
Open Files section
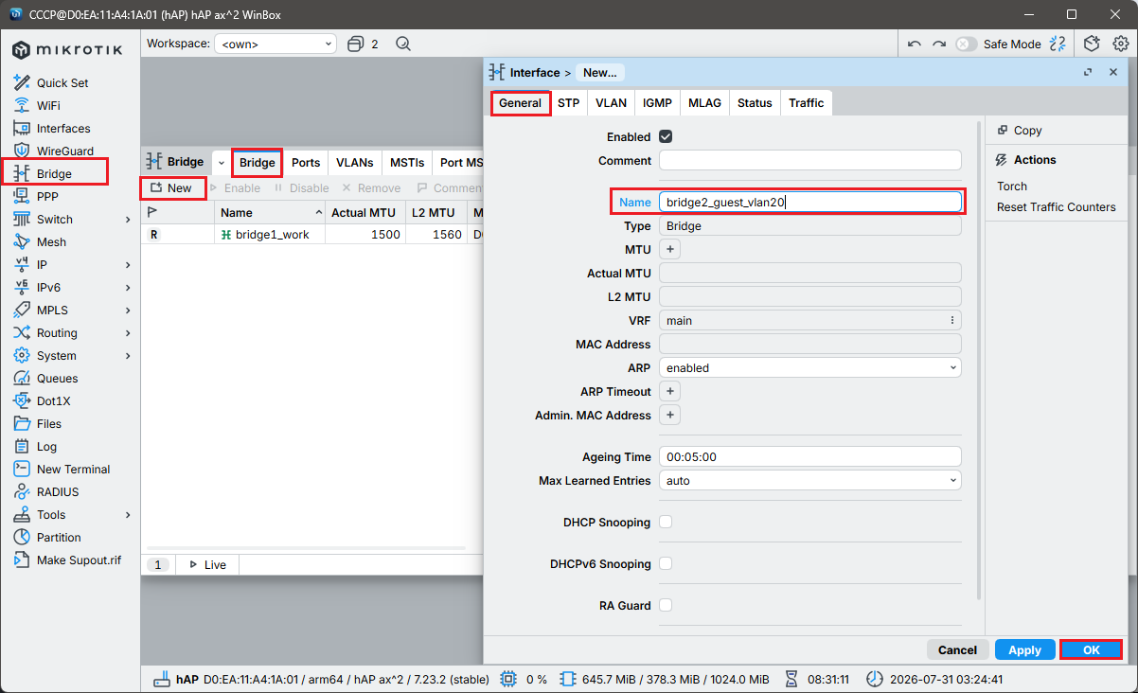[x=49, y=423]
